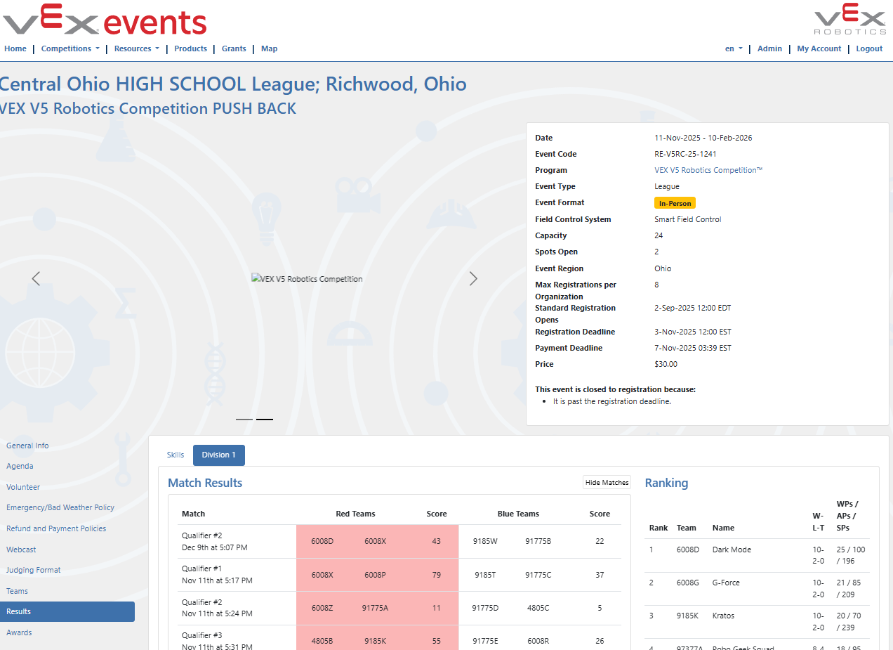The height and width of the screenshot is (650, 893).
Task: Open Map in navigation bar
Action: pos(270,48)
